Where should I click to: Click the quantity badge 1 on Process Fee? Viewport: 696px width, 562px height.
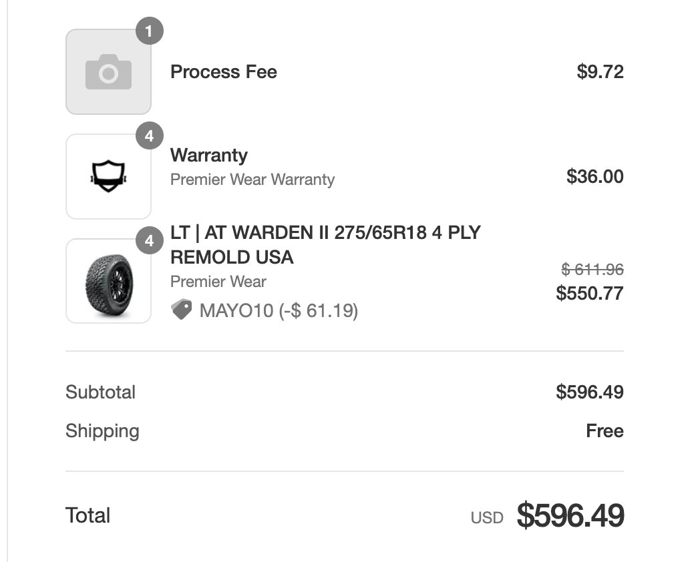pyautogui.click(x=150, y=31)
